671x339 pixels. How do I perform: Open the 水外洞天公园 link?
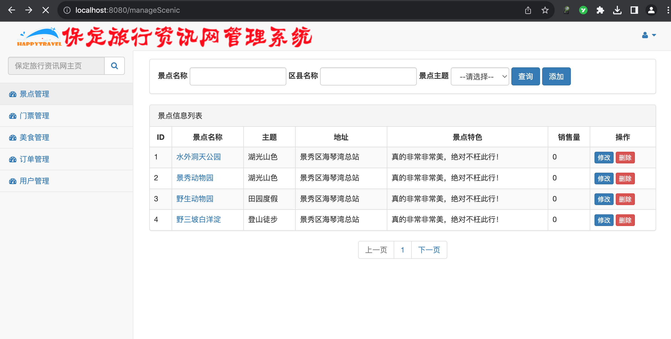click(x=198, y=157)
